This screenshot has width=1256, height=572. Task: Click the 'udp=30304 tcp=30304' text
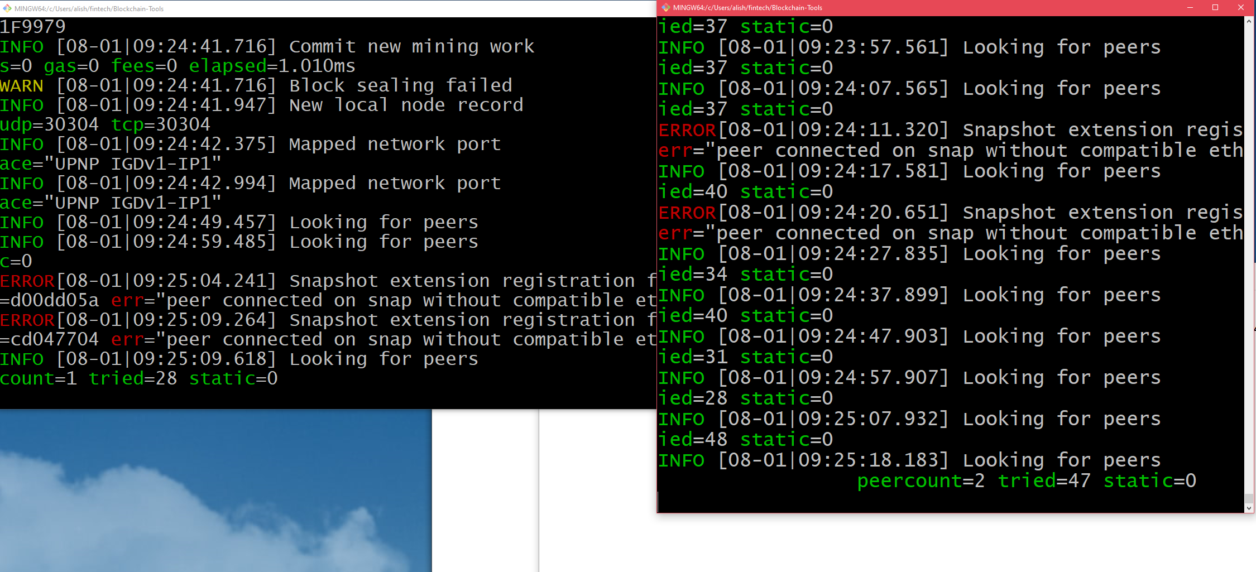[x=105, y=124]
